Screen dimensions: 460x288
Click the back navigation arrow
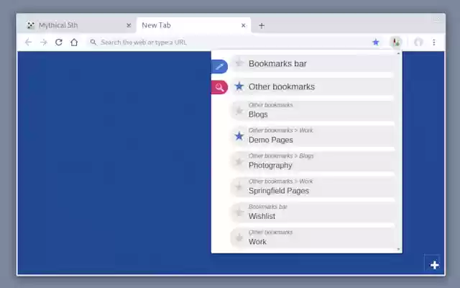[29, 42]
